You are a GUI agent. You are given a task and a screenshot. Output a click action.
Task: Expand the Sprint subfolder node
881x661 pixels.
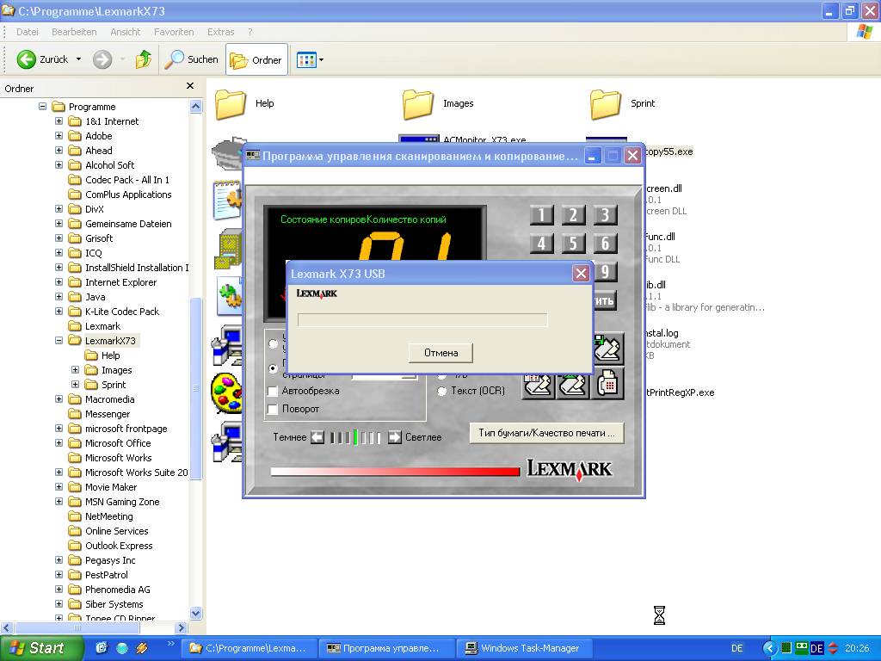click(76, 384)
